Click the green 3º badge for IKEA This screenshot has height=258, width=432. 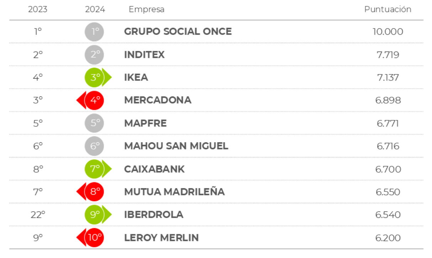(x=95, y=78)
